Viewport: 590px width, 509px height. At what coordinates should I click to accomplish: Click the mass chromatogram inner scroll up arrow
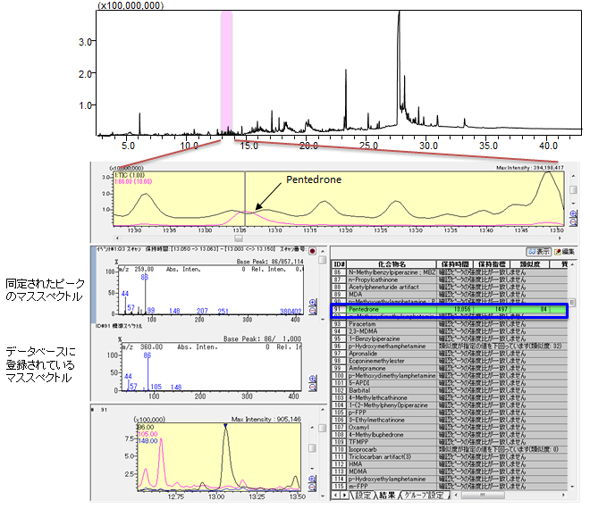(x=312, y=428)
